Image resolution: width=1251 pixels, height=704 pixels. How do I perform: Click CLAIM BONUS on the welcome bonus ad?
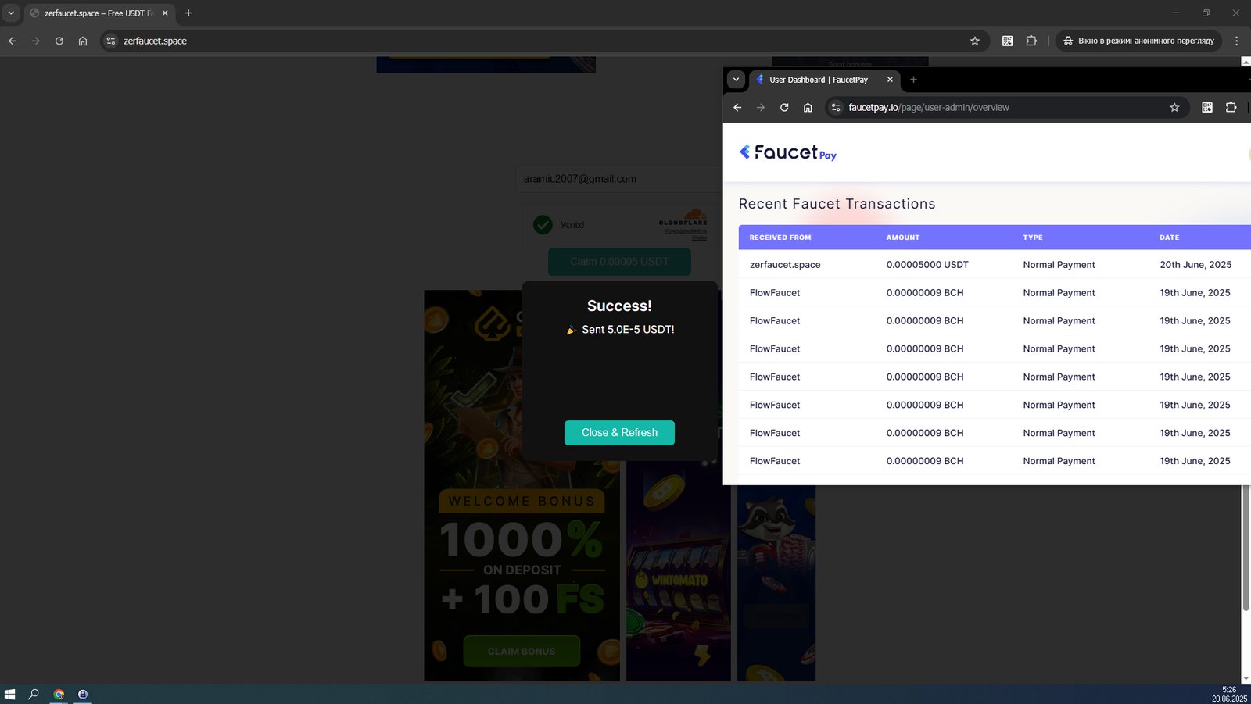pos(522,651)
